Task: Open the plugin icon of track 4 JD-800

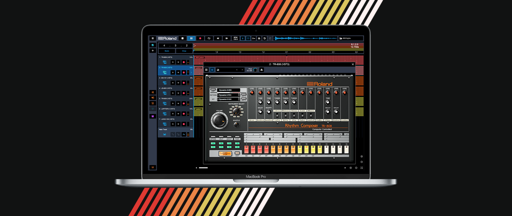Action: click(x=165, y=93)
